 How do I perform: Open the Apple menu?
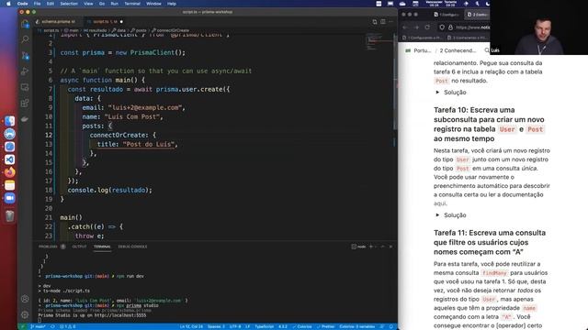(x=8, y=4)
